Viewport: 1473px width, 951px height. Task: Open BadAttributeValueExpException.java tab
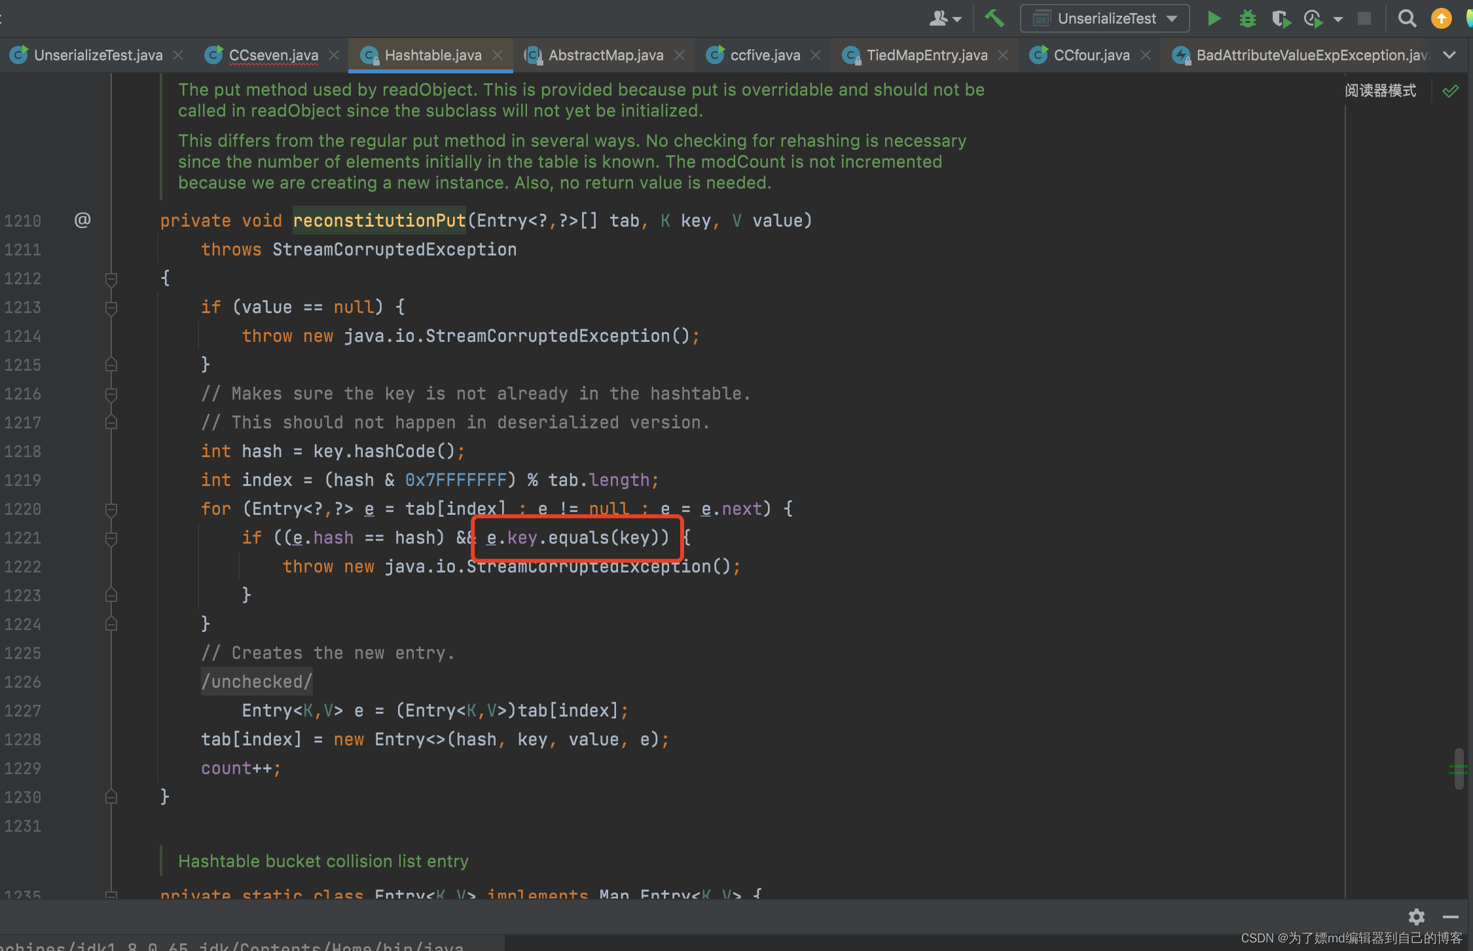coord(1301,55)
